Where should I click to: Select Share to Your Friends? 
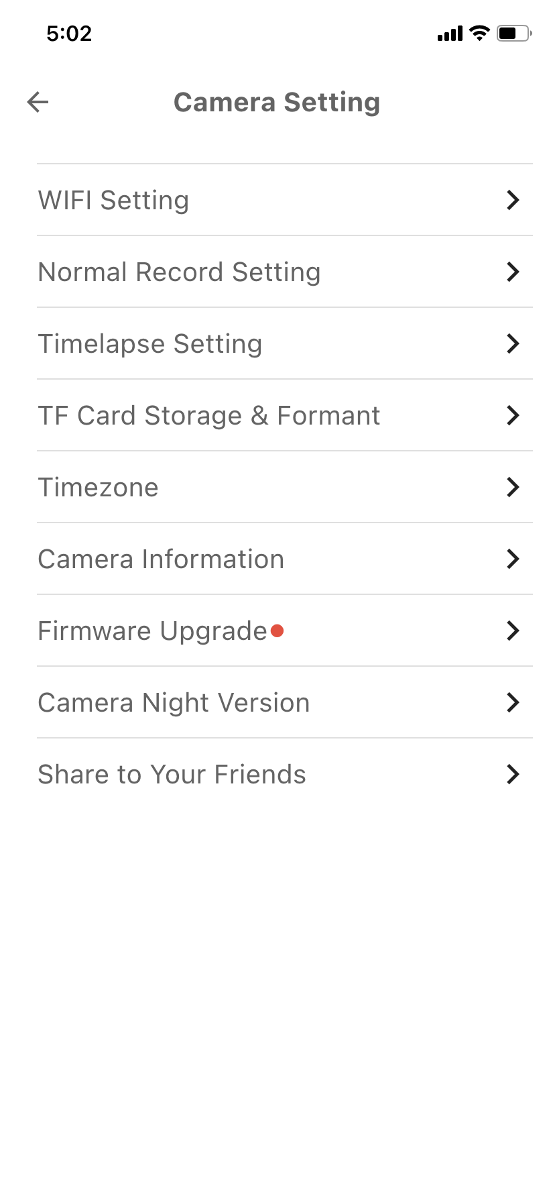172,774
